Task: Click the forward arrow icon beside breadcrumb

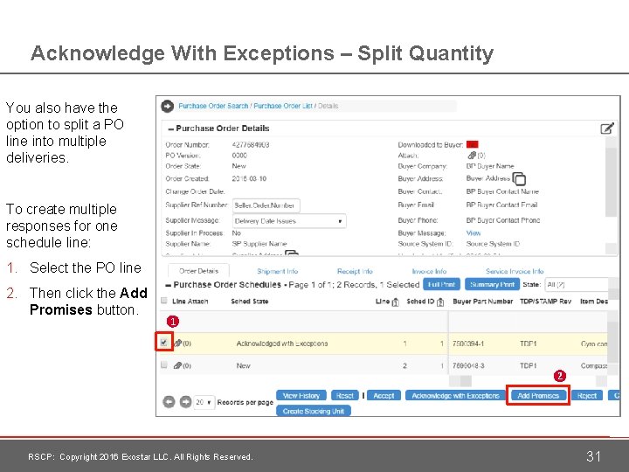Action: tap(167, 106)
